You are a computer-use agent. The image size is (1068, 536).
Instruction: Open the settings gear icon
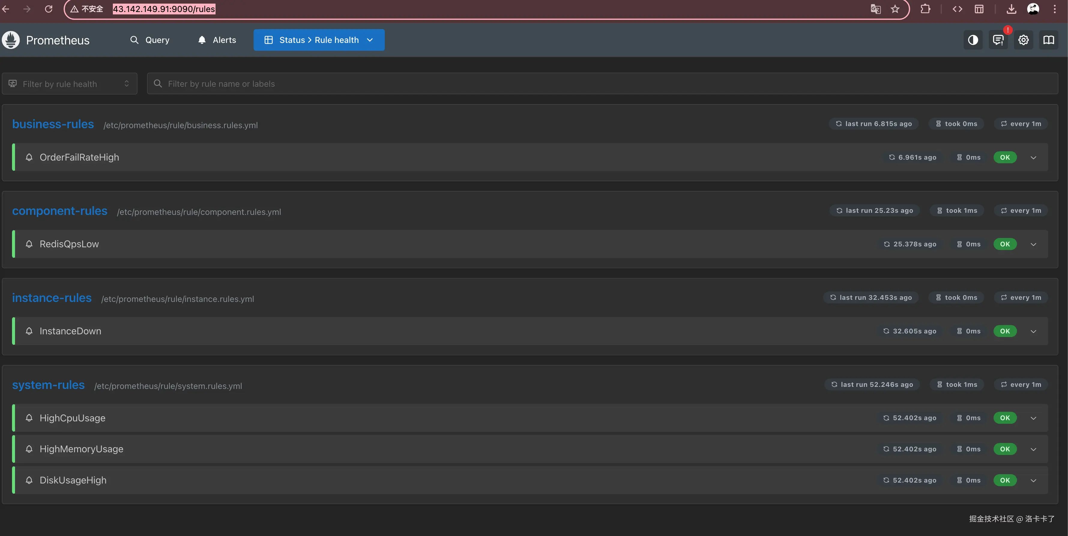click(x=1023, y=40)
